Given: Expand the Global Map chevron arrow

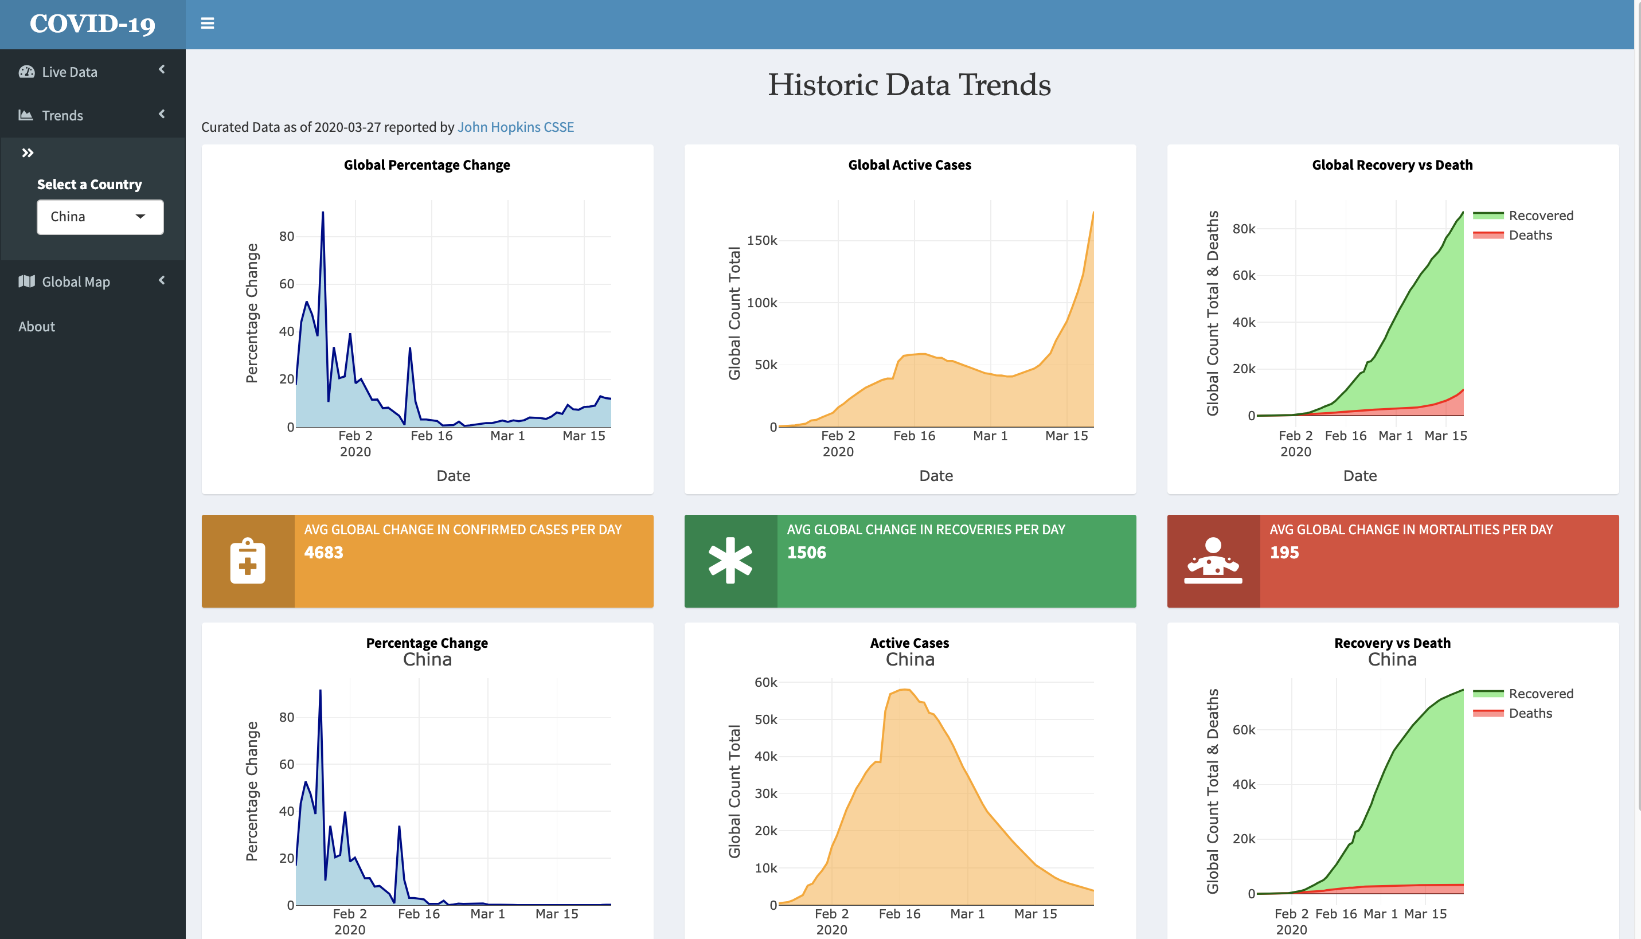Looking at the screenshot, I should point(162,280).
